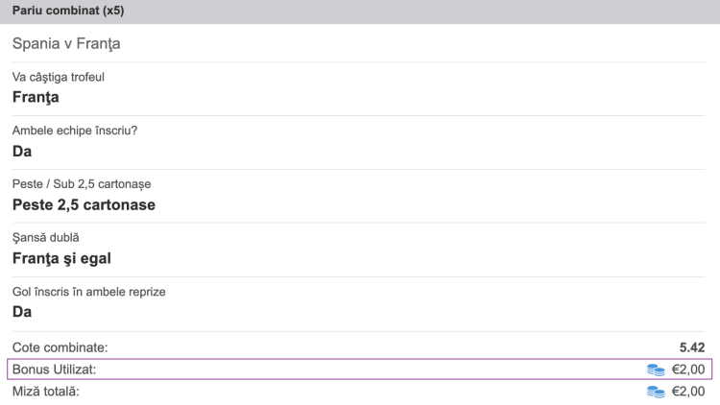
Task: Click the €2,00 amount in Bonus Utilizat row
Action: tap(688, 369)
